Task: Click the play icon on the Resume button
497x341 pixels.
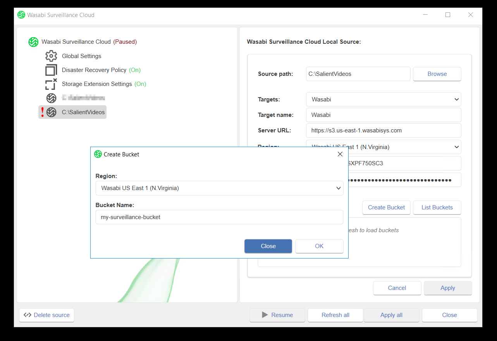Action: click(x=265, y=315)
